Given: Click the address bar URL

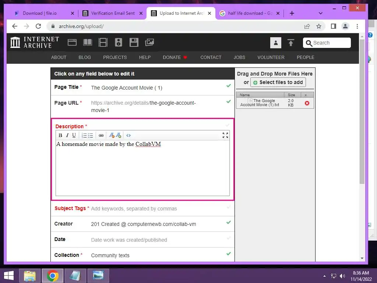Looking at the screenshot, I should pyautogui.click(x=81, y=26).
